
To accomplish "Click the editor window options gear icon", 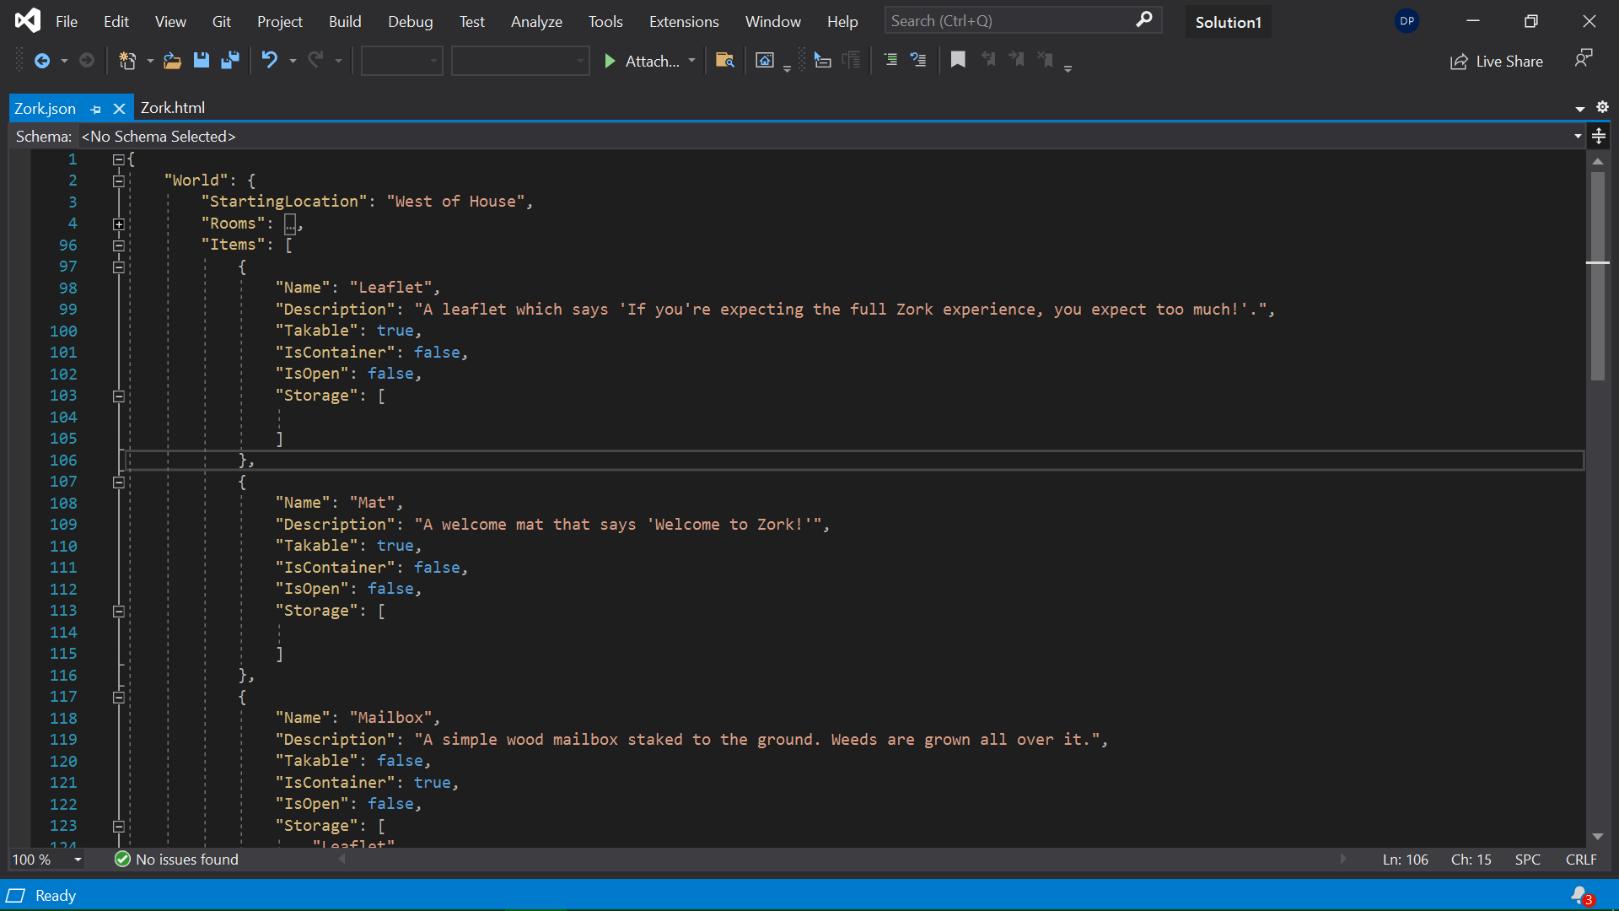I will click(x=1602, y=107).
